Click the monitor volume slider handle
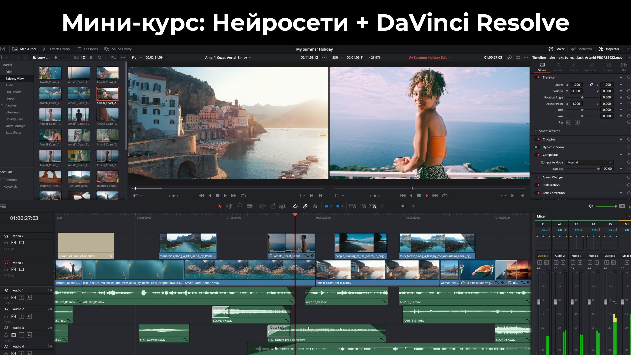Viewport: 631px width, 355px height. [x=616, y=206]
